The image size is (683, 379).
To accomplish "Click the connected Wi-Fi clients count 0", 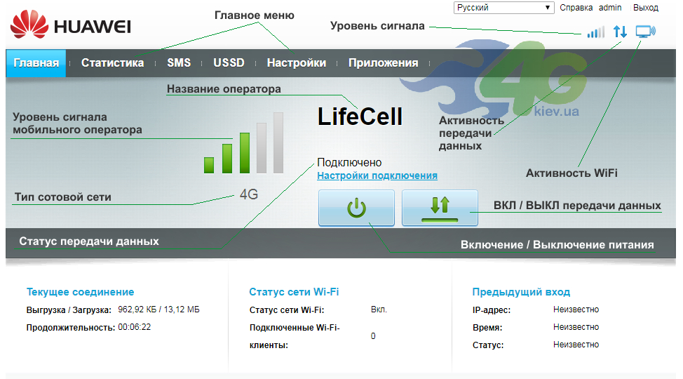I will 373,335.
